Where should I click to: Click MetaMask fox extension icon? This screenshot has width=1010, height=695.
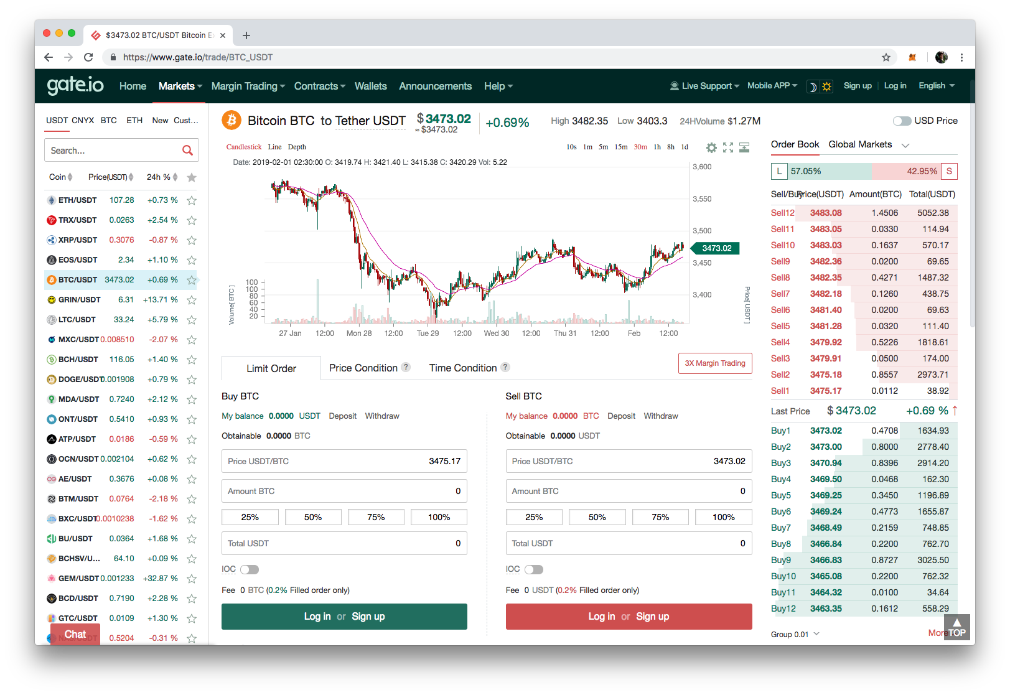[912, 57]
